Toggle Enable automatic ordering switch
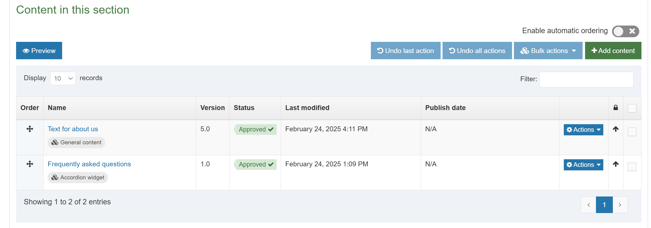This screenshot has width=651, height=228. pos(625,31)
